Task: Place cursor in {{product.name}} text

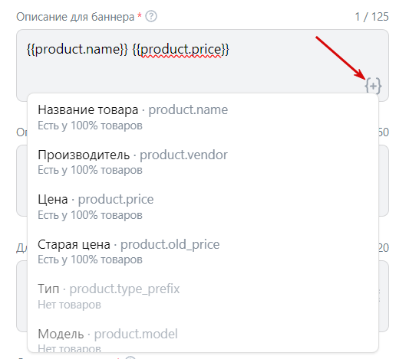Action: 77,50
